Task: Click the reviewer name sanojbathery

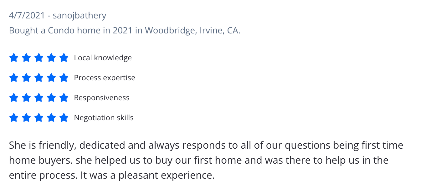Action: [79, 16]
